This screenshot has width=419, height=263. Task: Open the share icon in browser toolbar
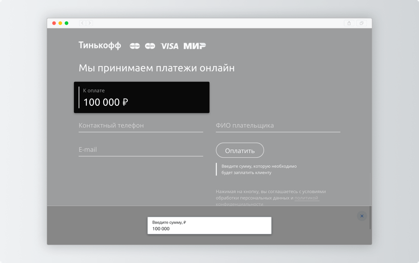coord(349,23)
